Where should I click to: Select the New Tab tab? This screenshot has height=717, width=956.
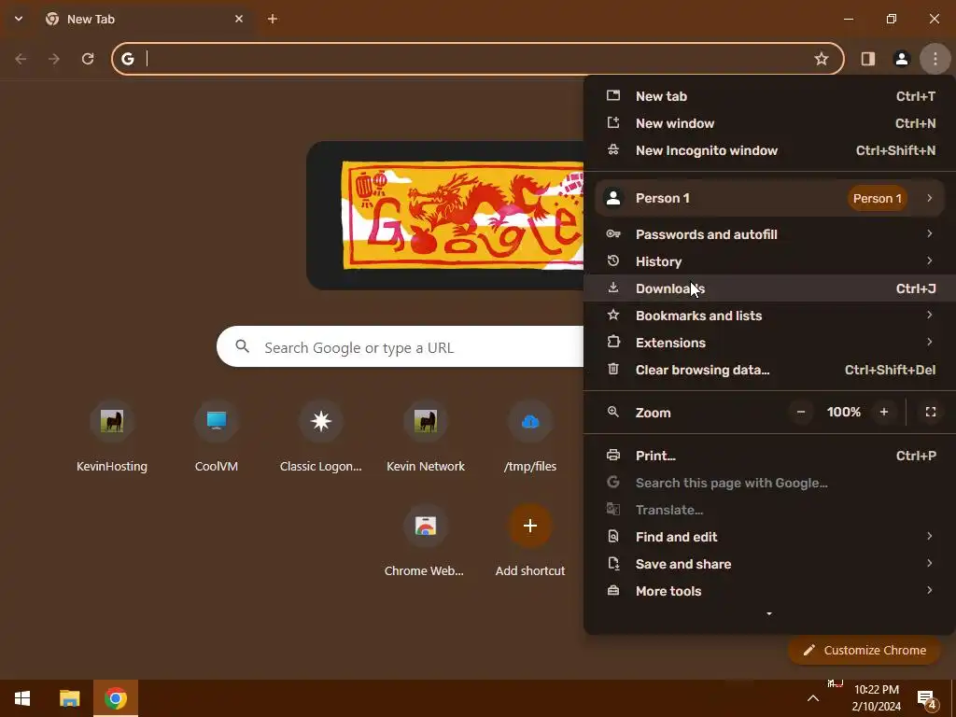(x=145, y=19)
